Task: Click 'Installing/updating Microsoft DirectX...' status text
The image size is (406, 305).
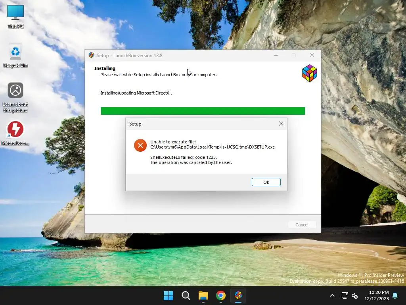Action: (137, 93)
